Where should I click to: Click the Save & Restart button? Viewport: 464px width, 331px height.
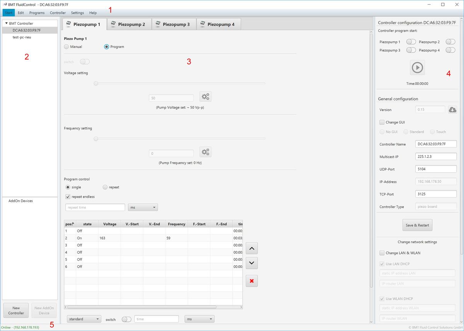point(417,225)
